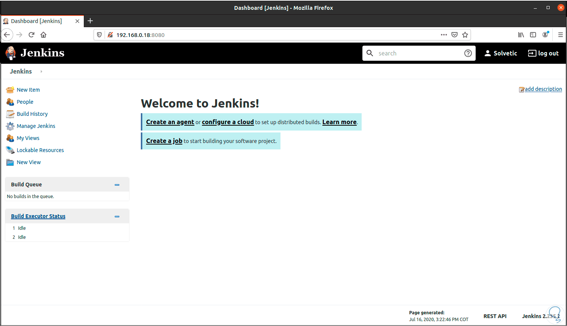The image size is (567, 326).
Task: Click the magnifying glass search icon
Action: click(370, 53)
